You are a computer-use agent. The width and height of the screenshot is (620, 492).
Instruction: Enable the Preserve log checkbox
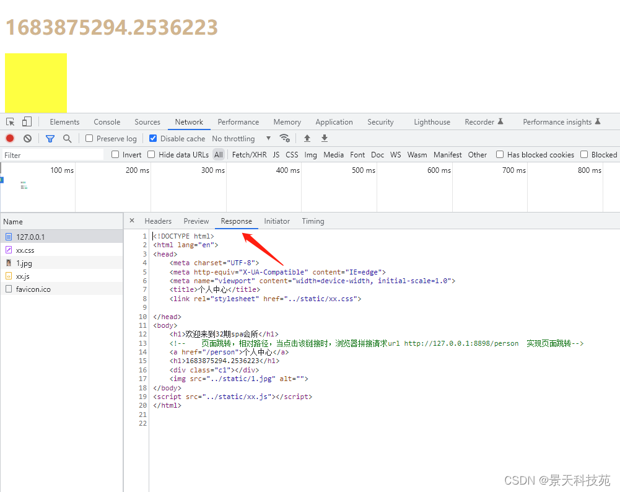click(89, 138)
